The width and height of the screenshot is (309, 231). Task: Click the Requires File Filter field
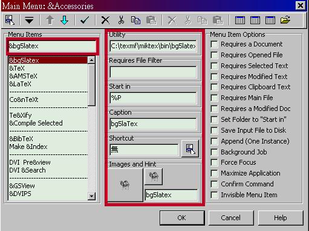click(x=153, y=72)
